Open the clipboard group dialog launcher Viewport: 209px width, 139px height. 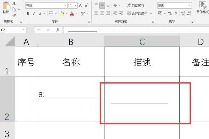coord(21,22)
